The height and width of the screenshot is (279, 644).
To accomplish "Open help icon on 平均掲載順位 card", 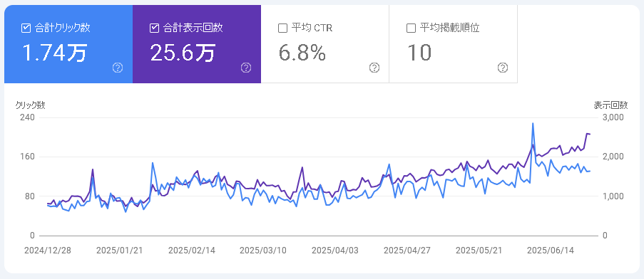I will (x=503, y=68).
